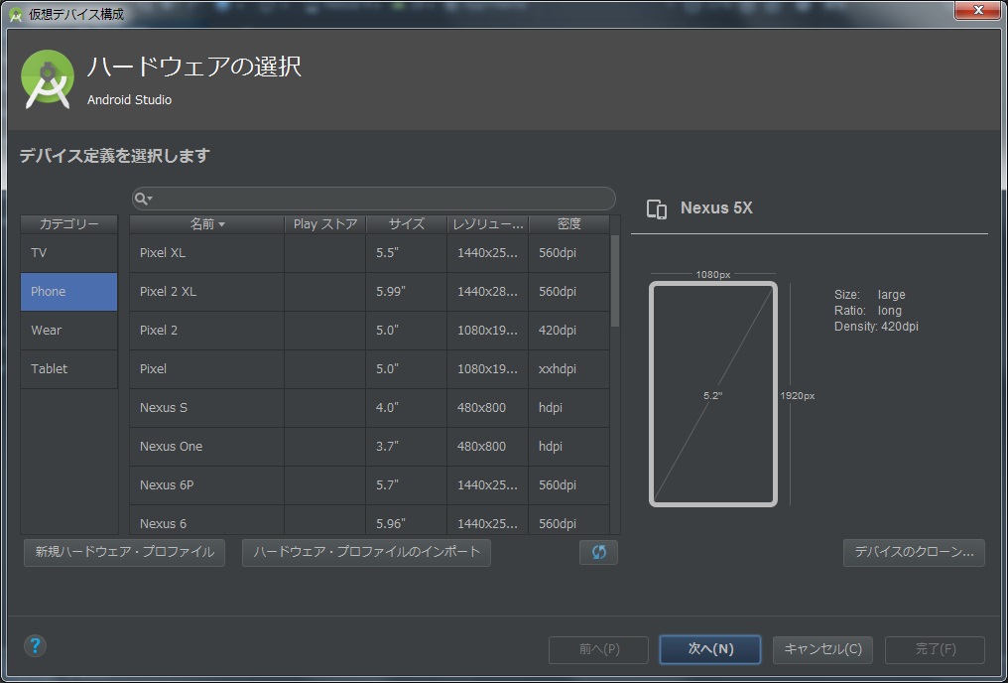
Task: Click the Nexus 5X device type icon
Action: 657,209
